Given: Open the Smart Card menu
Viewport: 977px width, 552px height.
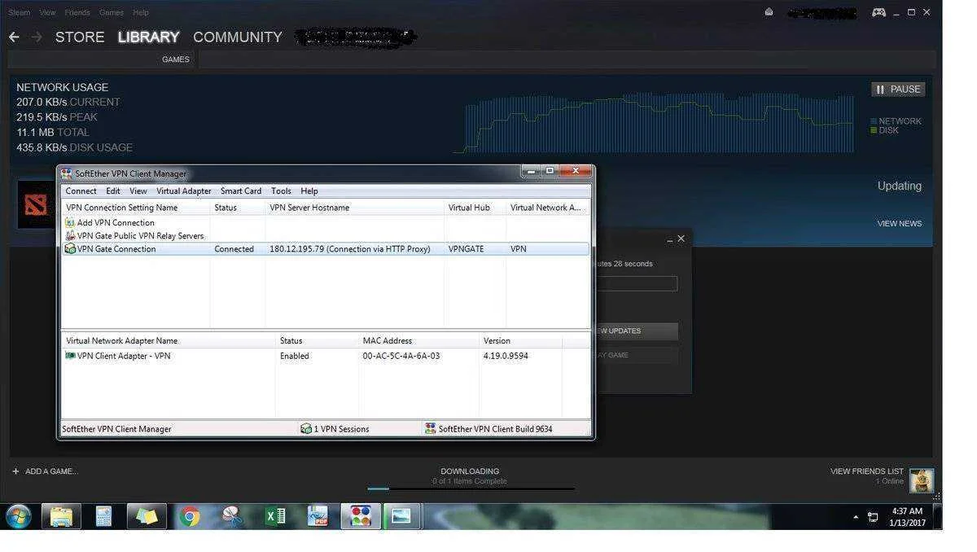Looking at the screenshot, I should [241, 191].
